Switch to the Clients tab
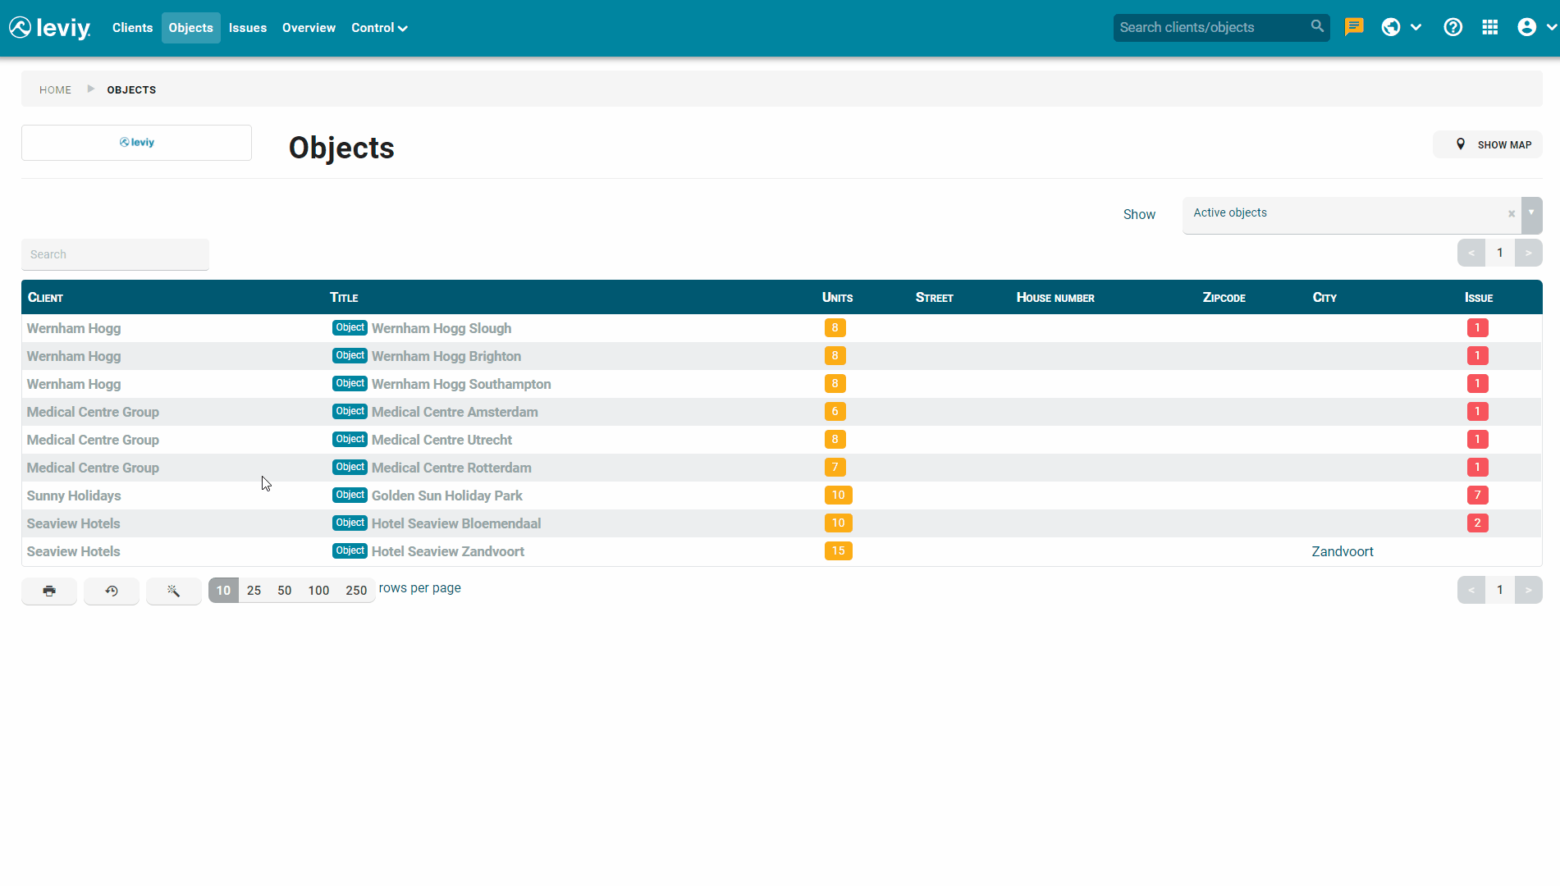 pyautogui.click(x=132, y=27)
